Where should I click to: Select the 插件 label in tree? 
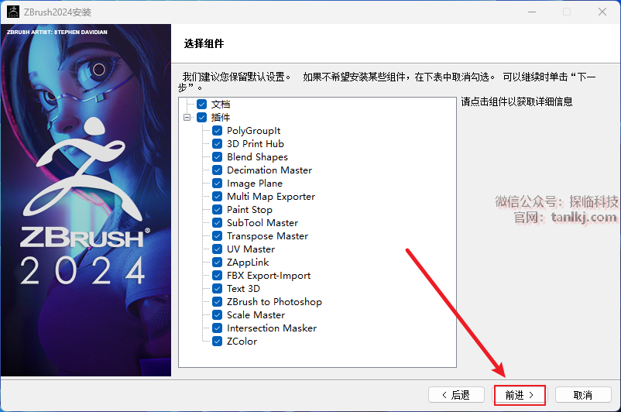click(x=221, y=117)
